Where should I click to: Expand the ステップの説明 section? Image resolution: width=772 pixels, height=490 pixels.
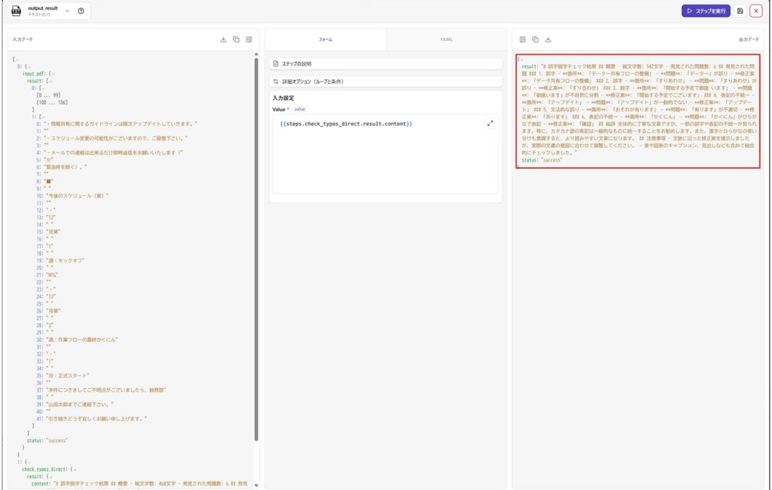pyautogui.click(x=386, y=63)
